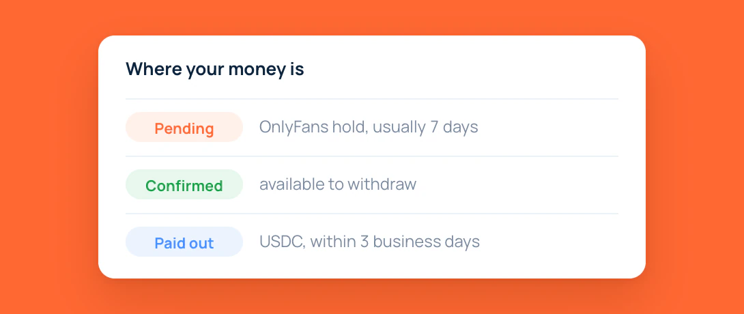Image resolution: width=744 pixels, height=314 pixels.
Task: Click the orange background outside the card
Action: coord(48,156)
